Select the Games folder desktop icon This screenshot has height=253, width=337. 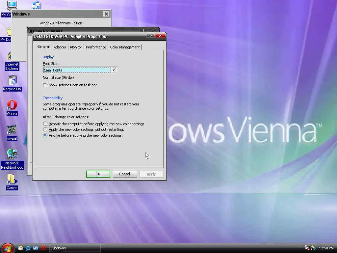[12, 182]
